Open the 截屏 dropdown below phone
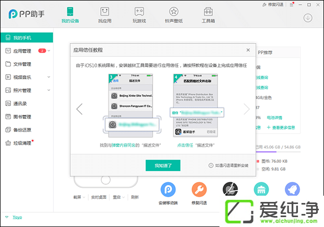Image resolution: width=324 pixels, height=227 pixels. click(x=79, y=197)
